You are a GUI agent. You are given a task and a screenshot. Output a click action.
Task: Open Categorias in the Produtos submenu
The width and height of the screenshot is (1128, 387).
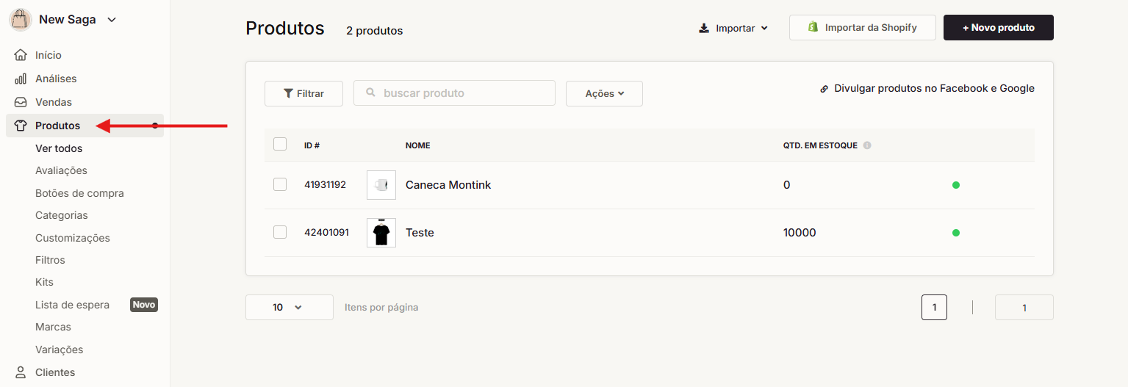62,215
